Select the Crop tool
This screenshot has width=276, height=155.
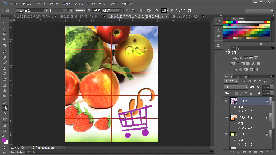tap(5, 45)
